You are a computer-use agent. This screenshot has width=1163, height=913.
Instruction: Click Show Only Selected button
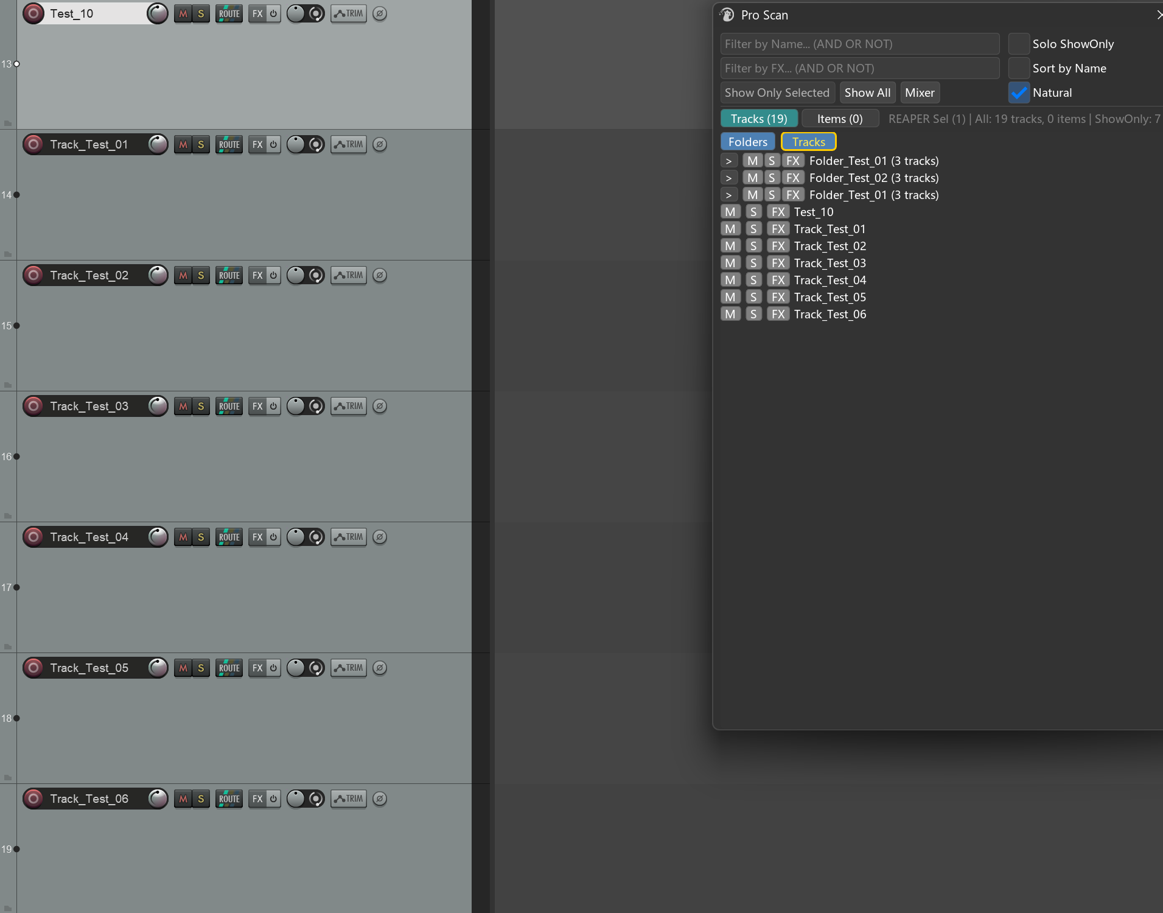click(777, 93)
